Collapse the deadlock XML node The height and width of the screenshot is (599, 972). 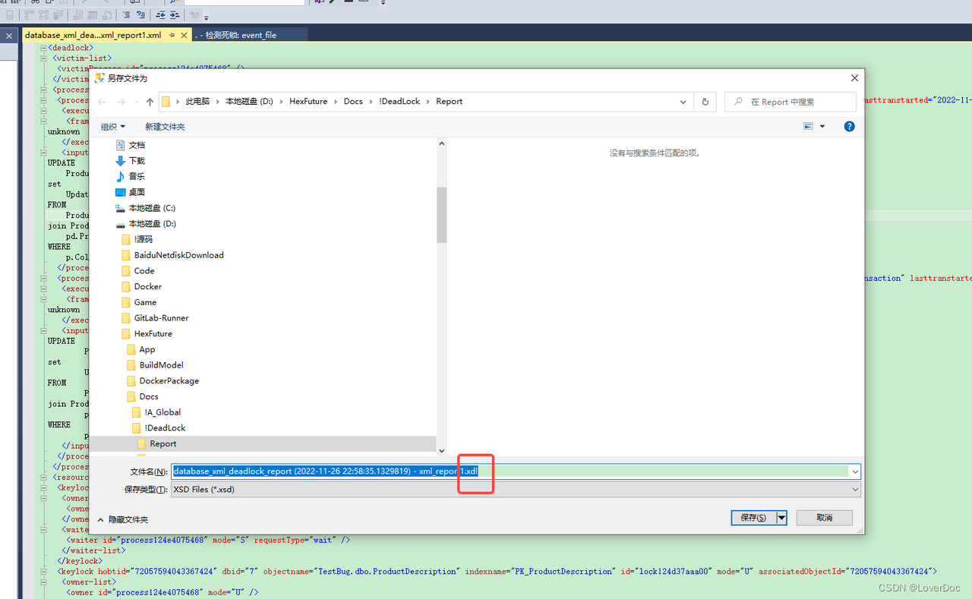43,48
